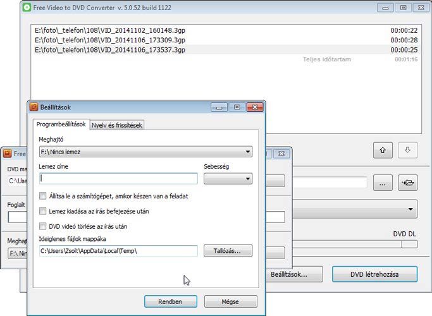The width and height of the screenshot is (432, 316).
Task: Click Tallózás... to browse temp folder
Action: [228, 251]
